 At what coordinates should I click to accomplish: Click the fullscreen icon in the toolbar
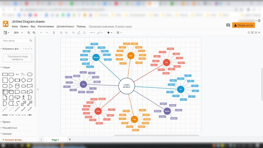pyautogui.click(x=252, y=33)
